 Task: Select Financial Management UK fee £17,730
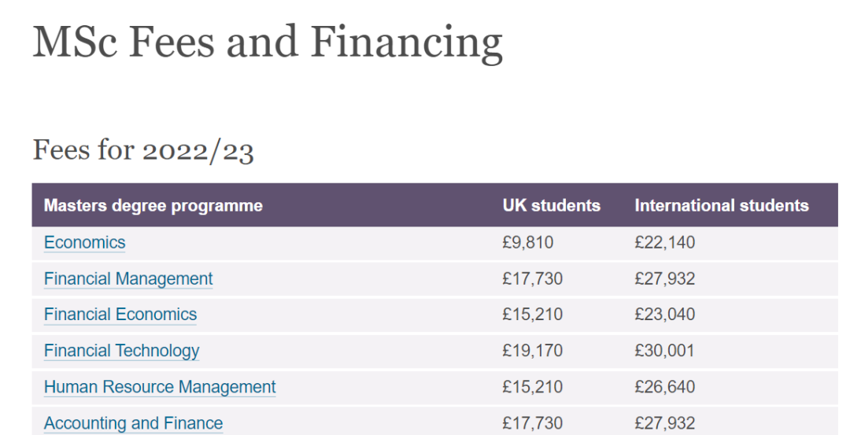(532, 278)
